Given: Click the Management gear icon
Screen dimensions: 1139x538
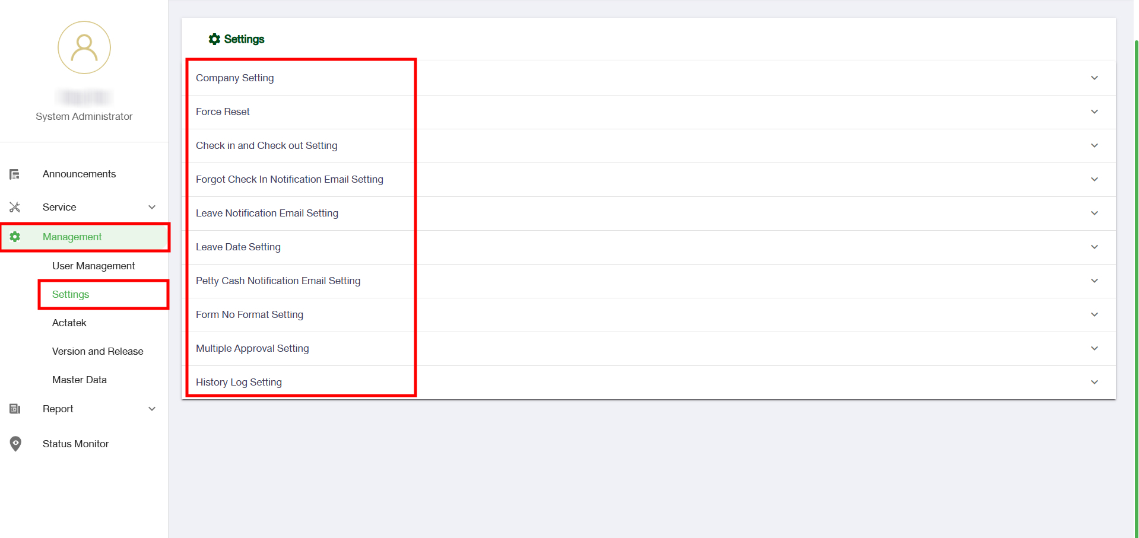Looking at the screenshot, I should (15, 237).
